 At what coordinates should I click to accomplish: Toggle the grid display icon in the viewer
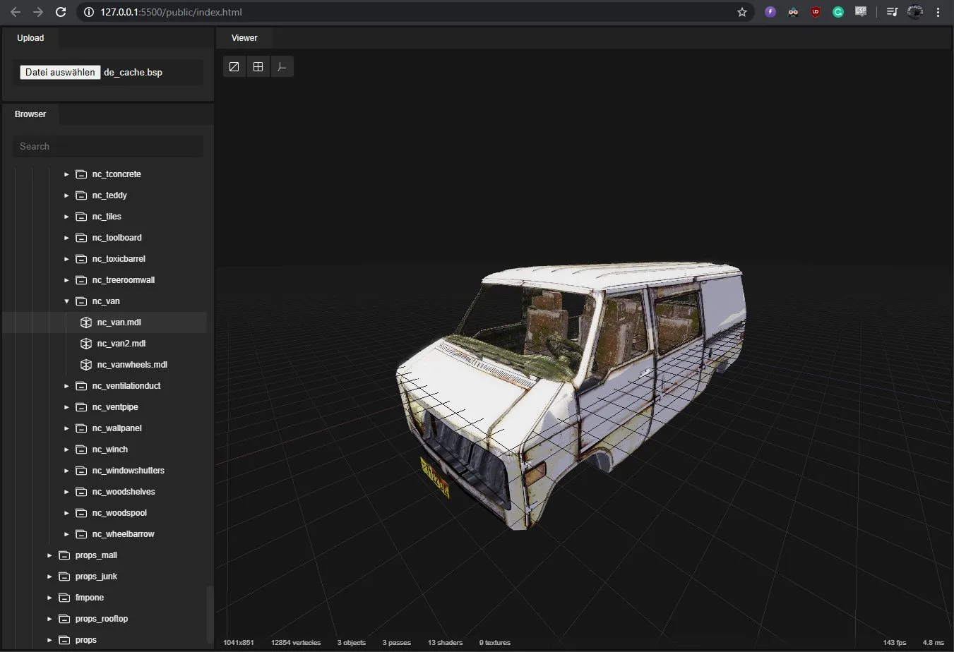[258, 66]
